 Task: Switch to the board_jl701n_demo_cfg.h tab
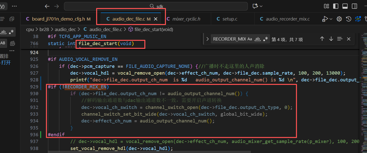(58, 19)
